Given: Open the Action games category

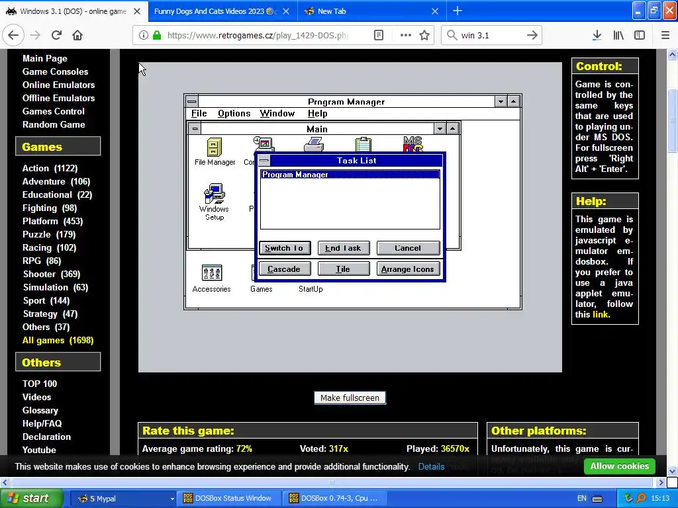Looking at the screenshot, I should (x=50, y=168).
